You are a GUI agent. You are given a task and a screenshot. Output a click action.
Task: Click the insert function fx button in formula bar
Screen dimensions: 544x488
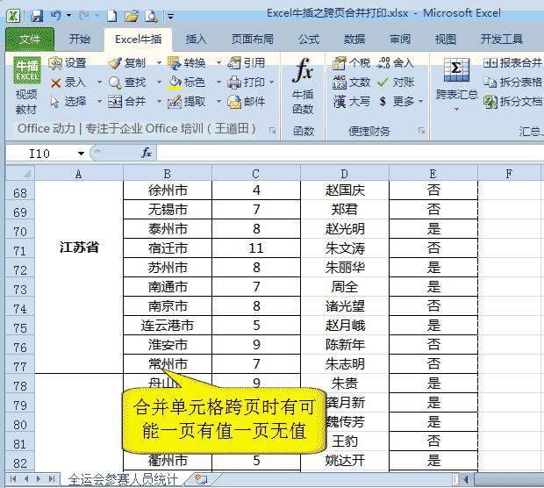(x=147, y=153)
